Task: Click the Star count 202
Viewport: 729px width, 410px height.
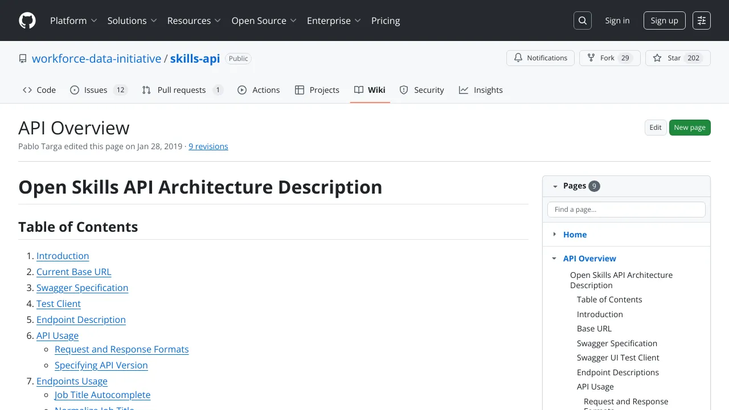Action: tap(693, 58)
